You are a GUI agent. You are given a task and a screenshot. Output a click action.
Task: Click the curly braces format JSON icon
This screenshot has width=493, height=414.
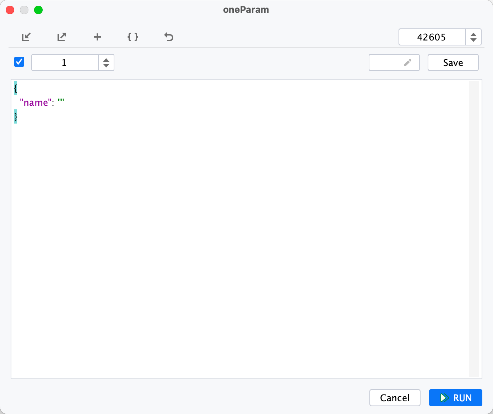click(133, 37)
